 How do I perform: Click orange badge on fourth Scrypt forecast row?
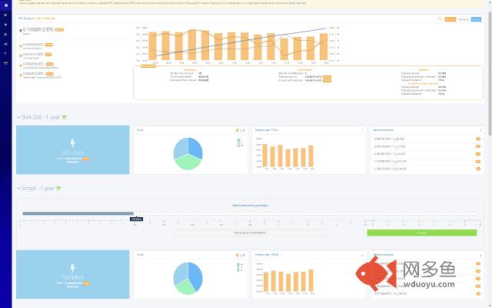click(478, 286)
